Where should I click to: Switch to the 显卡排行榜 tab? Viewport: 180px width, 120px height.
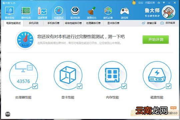pyautogui.click(x=113, y=23)
